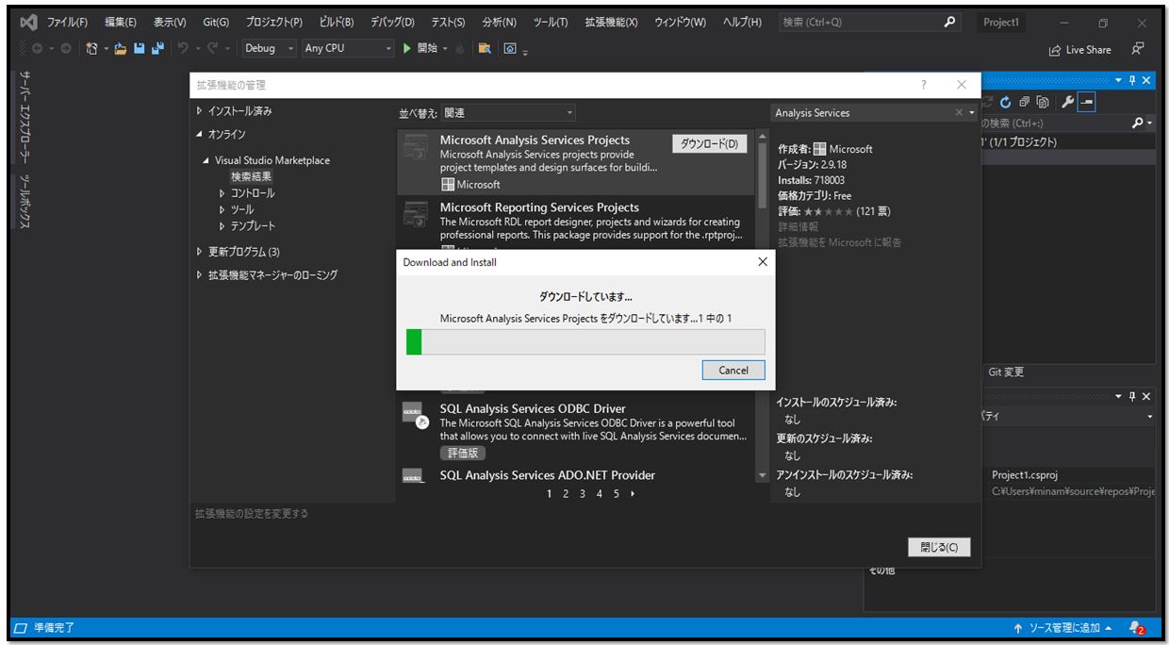
Task: Open the sort-by 関連 dropdown
Action: coord(508,113)
